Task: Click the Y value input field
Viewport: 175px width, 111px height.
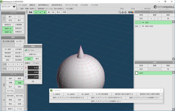Action: [x=33, y=72]
